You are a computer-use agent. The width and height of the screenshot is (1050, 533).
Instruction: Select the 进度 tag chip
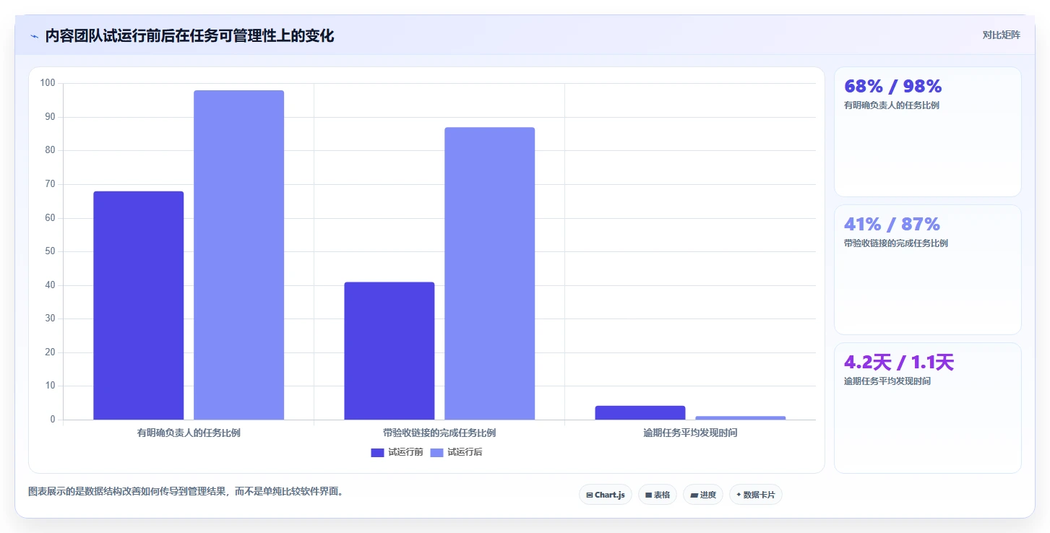[703, 495]
